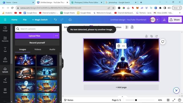Show more bookmarks overflow arrow
The image size is (183, 103).
pos(180,13)
